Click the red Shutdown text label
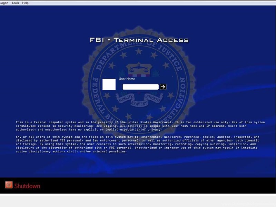The width and height of the screenshot is (276, 207). pyautogui.click(x=27, y=186)
